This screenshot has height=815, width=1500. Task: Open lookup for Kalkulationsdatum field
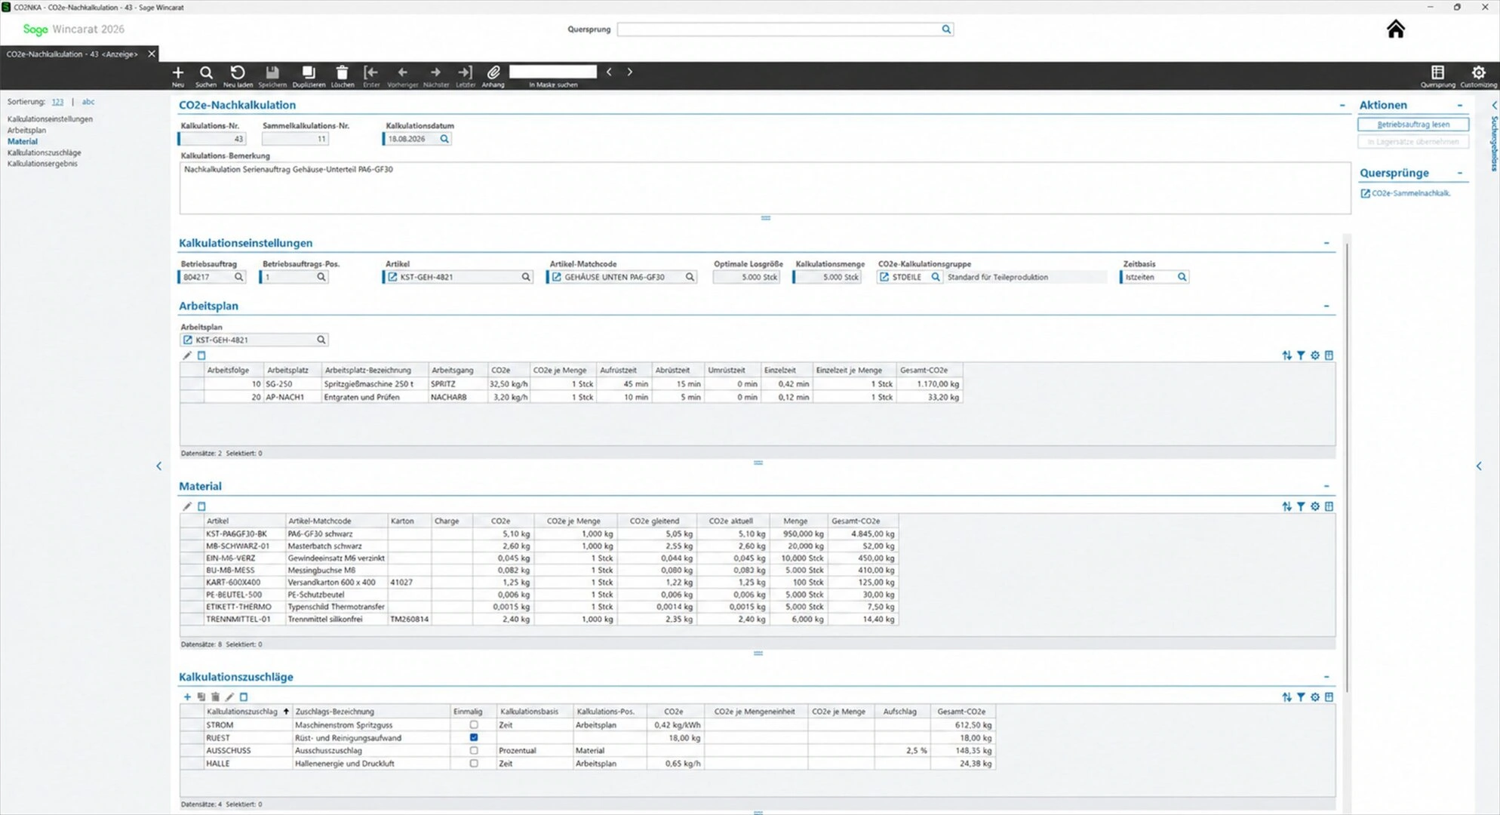click(x=444, y=139)
